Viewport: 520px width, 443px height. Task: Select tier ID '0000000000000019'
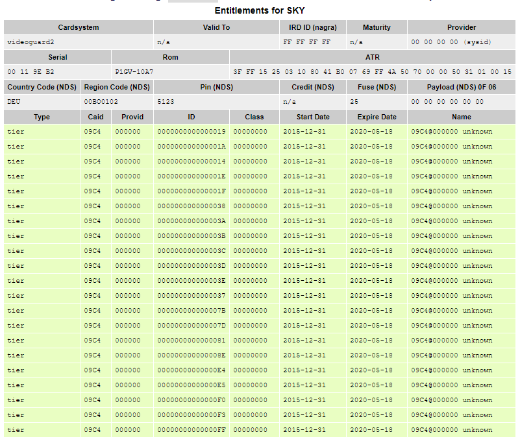(192, 132)
